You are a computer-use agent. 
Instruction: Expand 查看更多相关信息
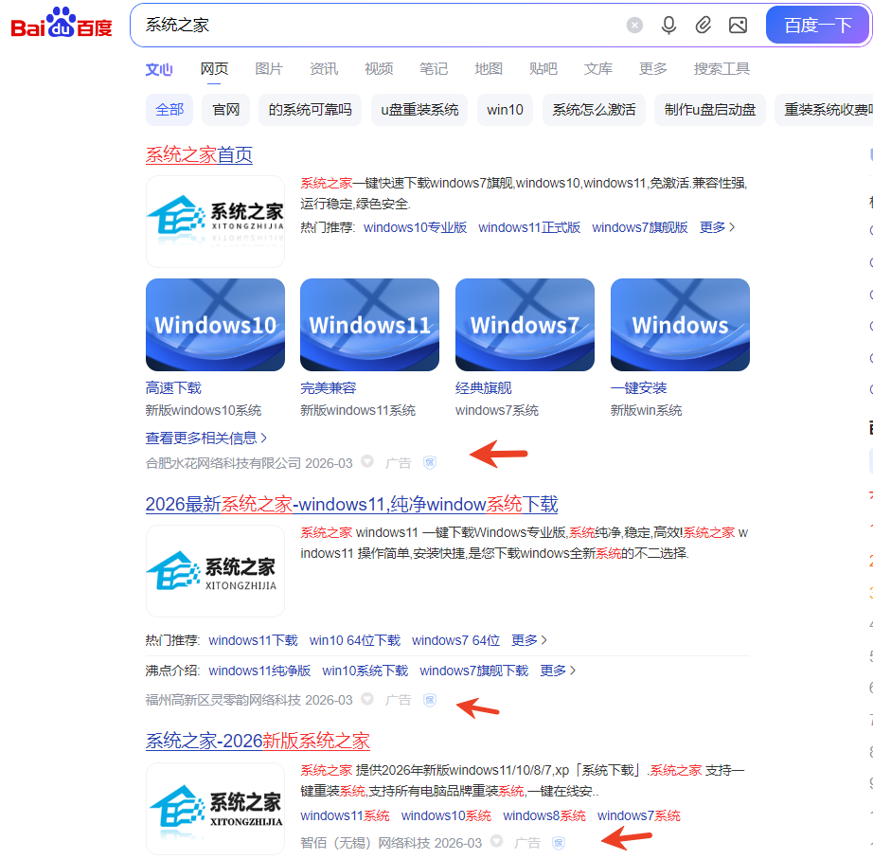point(206,438)
